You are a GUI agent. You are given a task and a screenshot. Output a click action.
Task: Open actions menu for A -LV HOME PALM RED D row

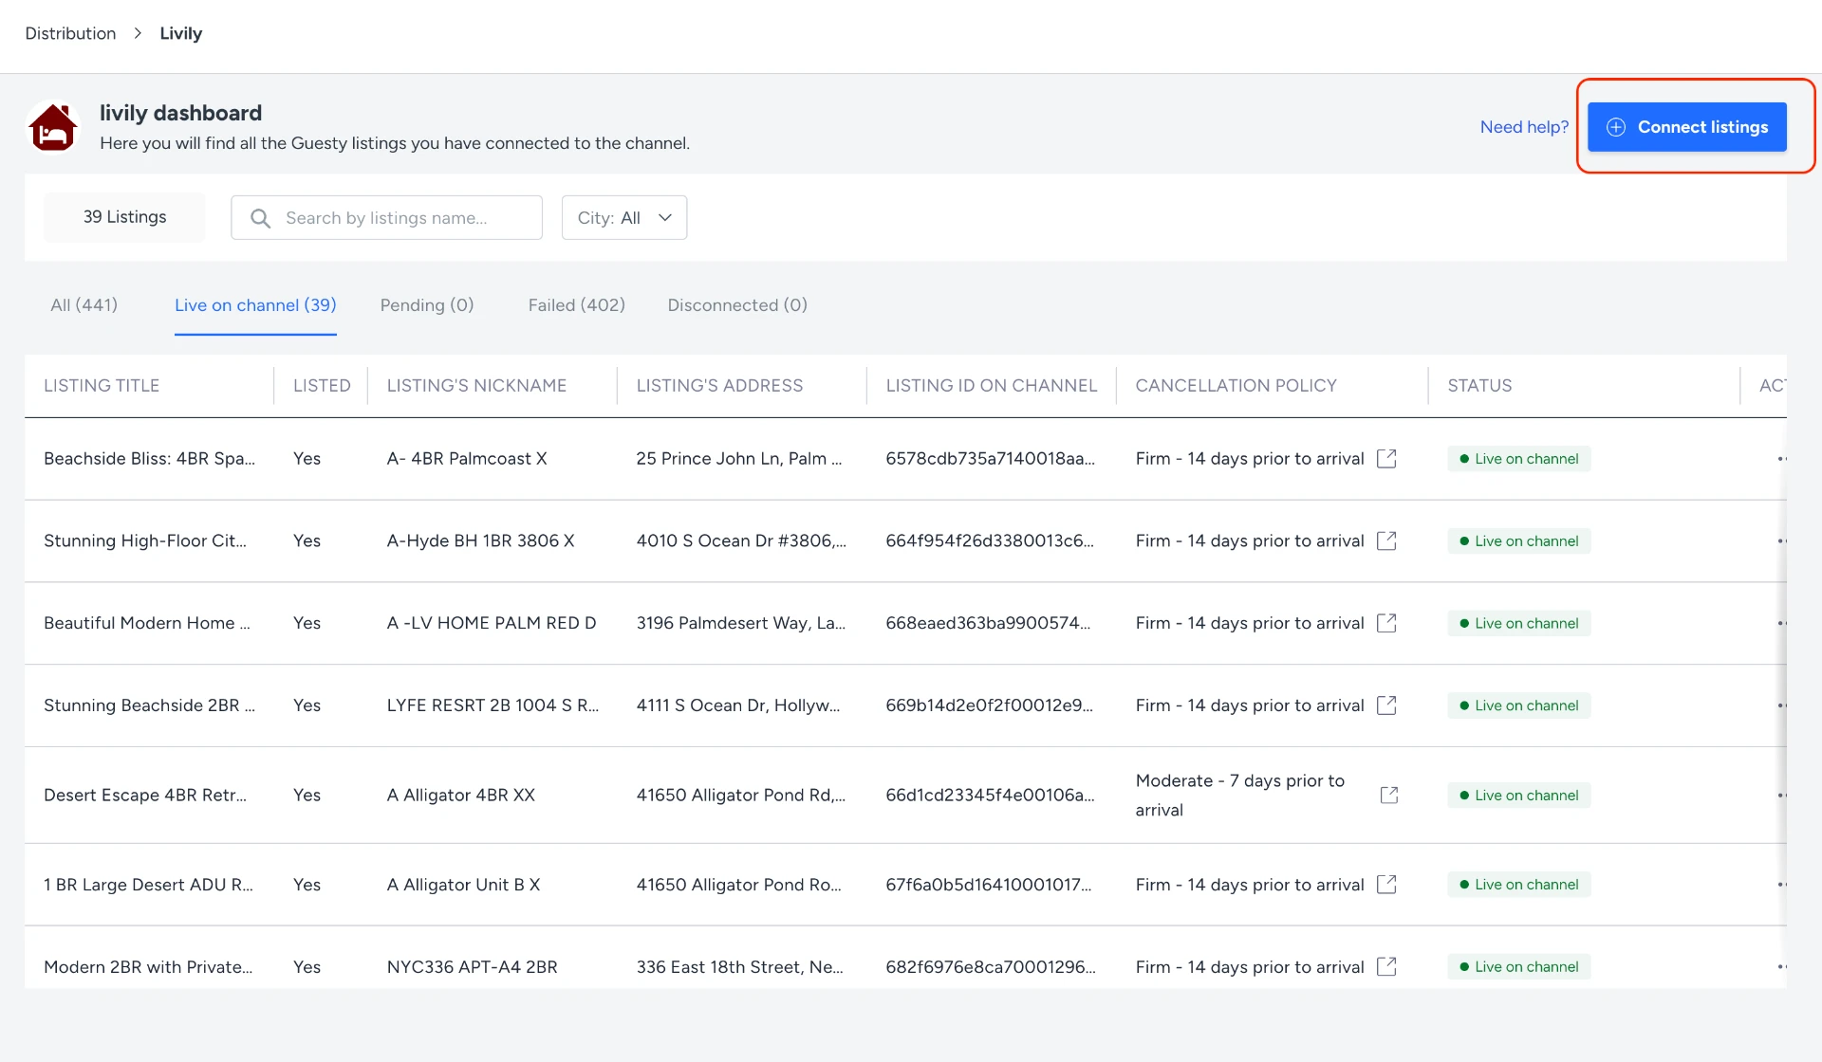[x=1781, y=623]
